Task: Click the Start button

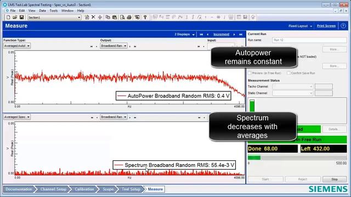Action: 265,179
